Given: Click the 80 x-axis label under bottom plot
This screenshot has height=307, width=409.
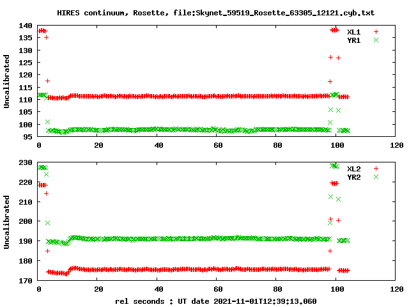Looking at the screenshot, I should pyautogui.click(x=277, y=290).
